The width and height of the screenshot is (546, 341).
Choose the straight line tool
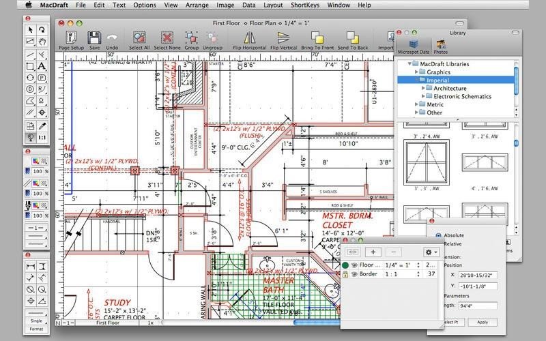click(x=31, y=54)
